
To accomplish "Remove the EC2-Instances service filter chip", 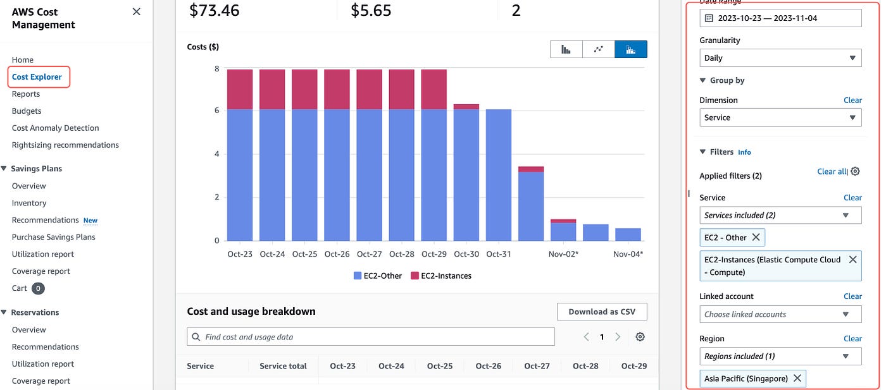I will [x=852, y=259].
